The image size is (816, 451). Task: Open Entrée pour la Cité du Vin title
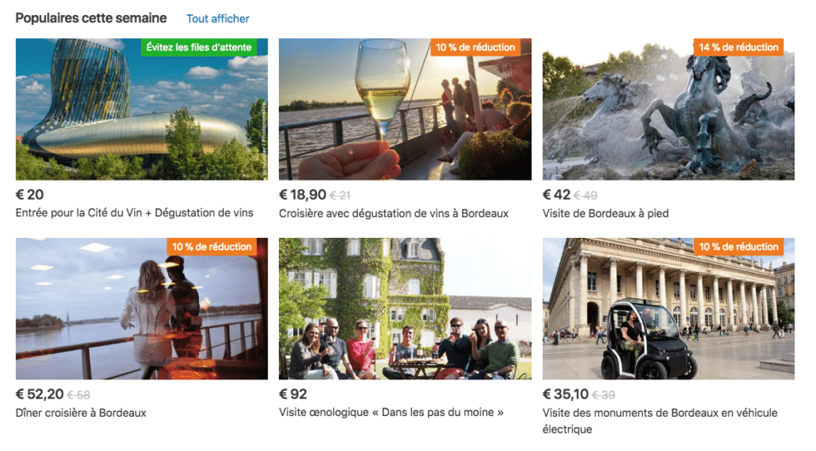[134, 213]
